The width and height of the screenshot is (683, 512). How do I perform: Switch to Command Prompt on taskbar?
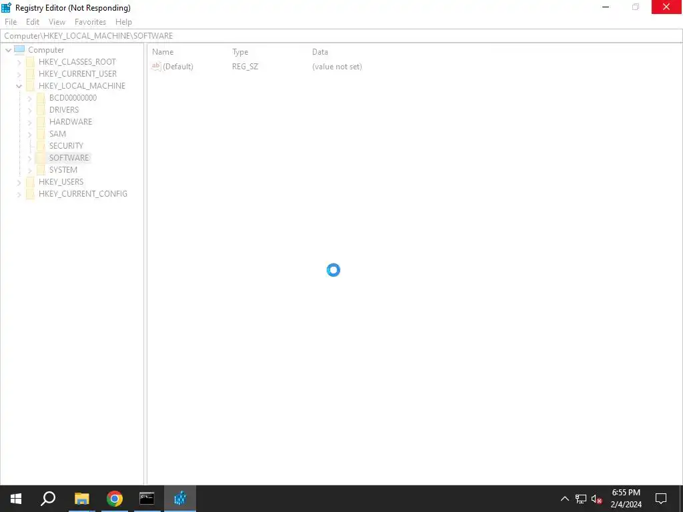(147, 499)
